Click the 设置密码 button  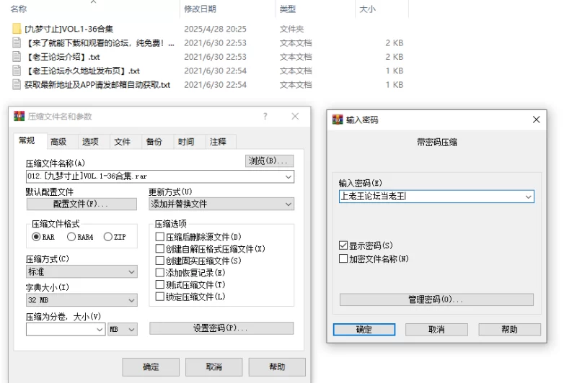tap(221, 328)
